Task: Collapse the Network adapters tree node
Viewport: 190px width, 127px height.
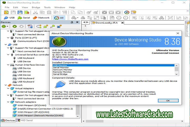Action: 8,102
